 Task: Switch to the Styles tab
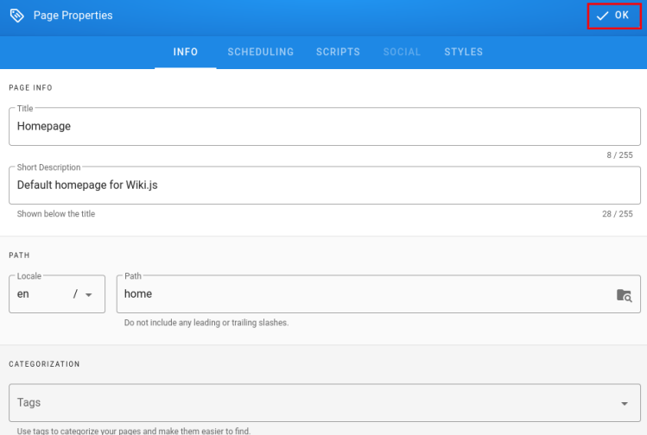coord(464,52)
